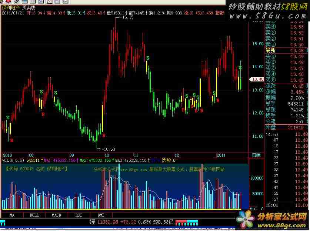310x231 pixels.
Task: Select the 卖① ask row
Action: [286, 44]
